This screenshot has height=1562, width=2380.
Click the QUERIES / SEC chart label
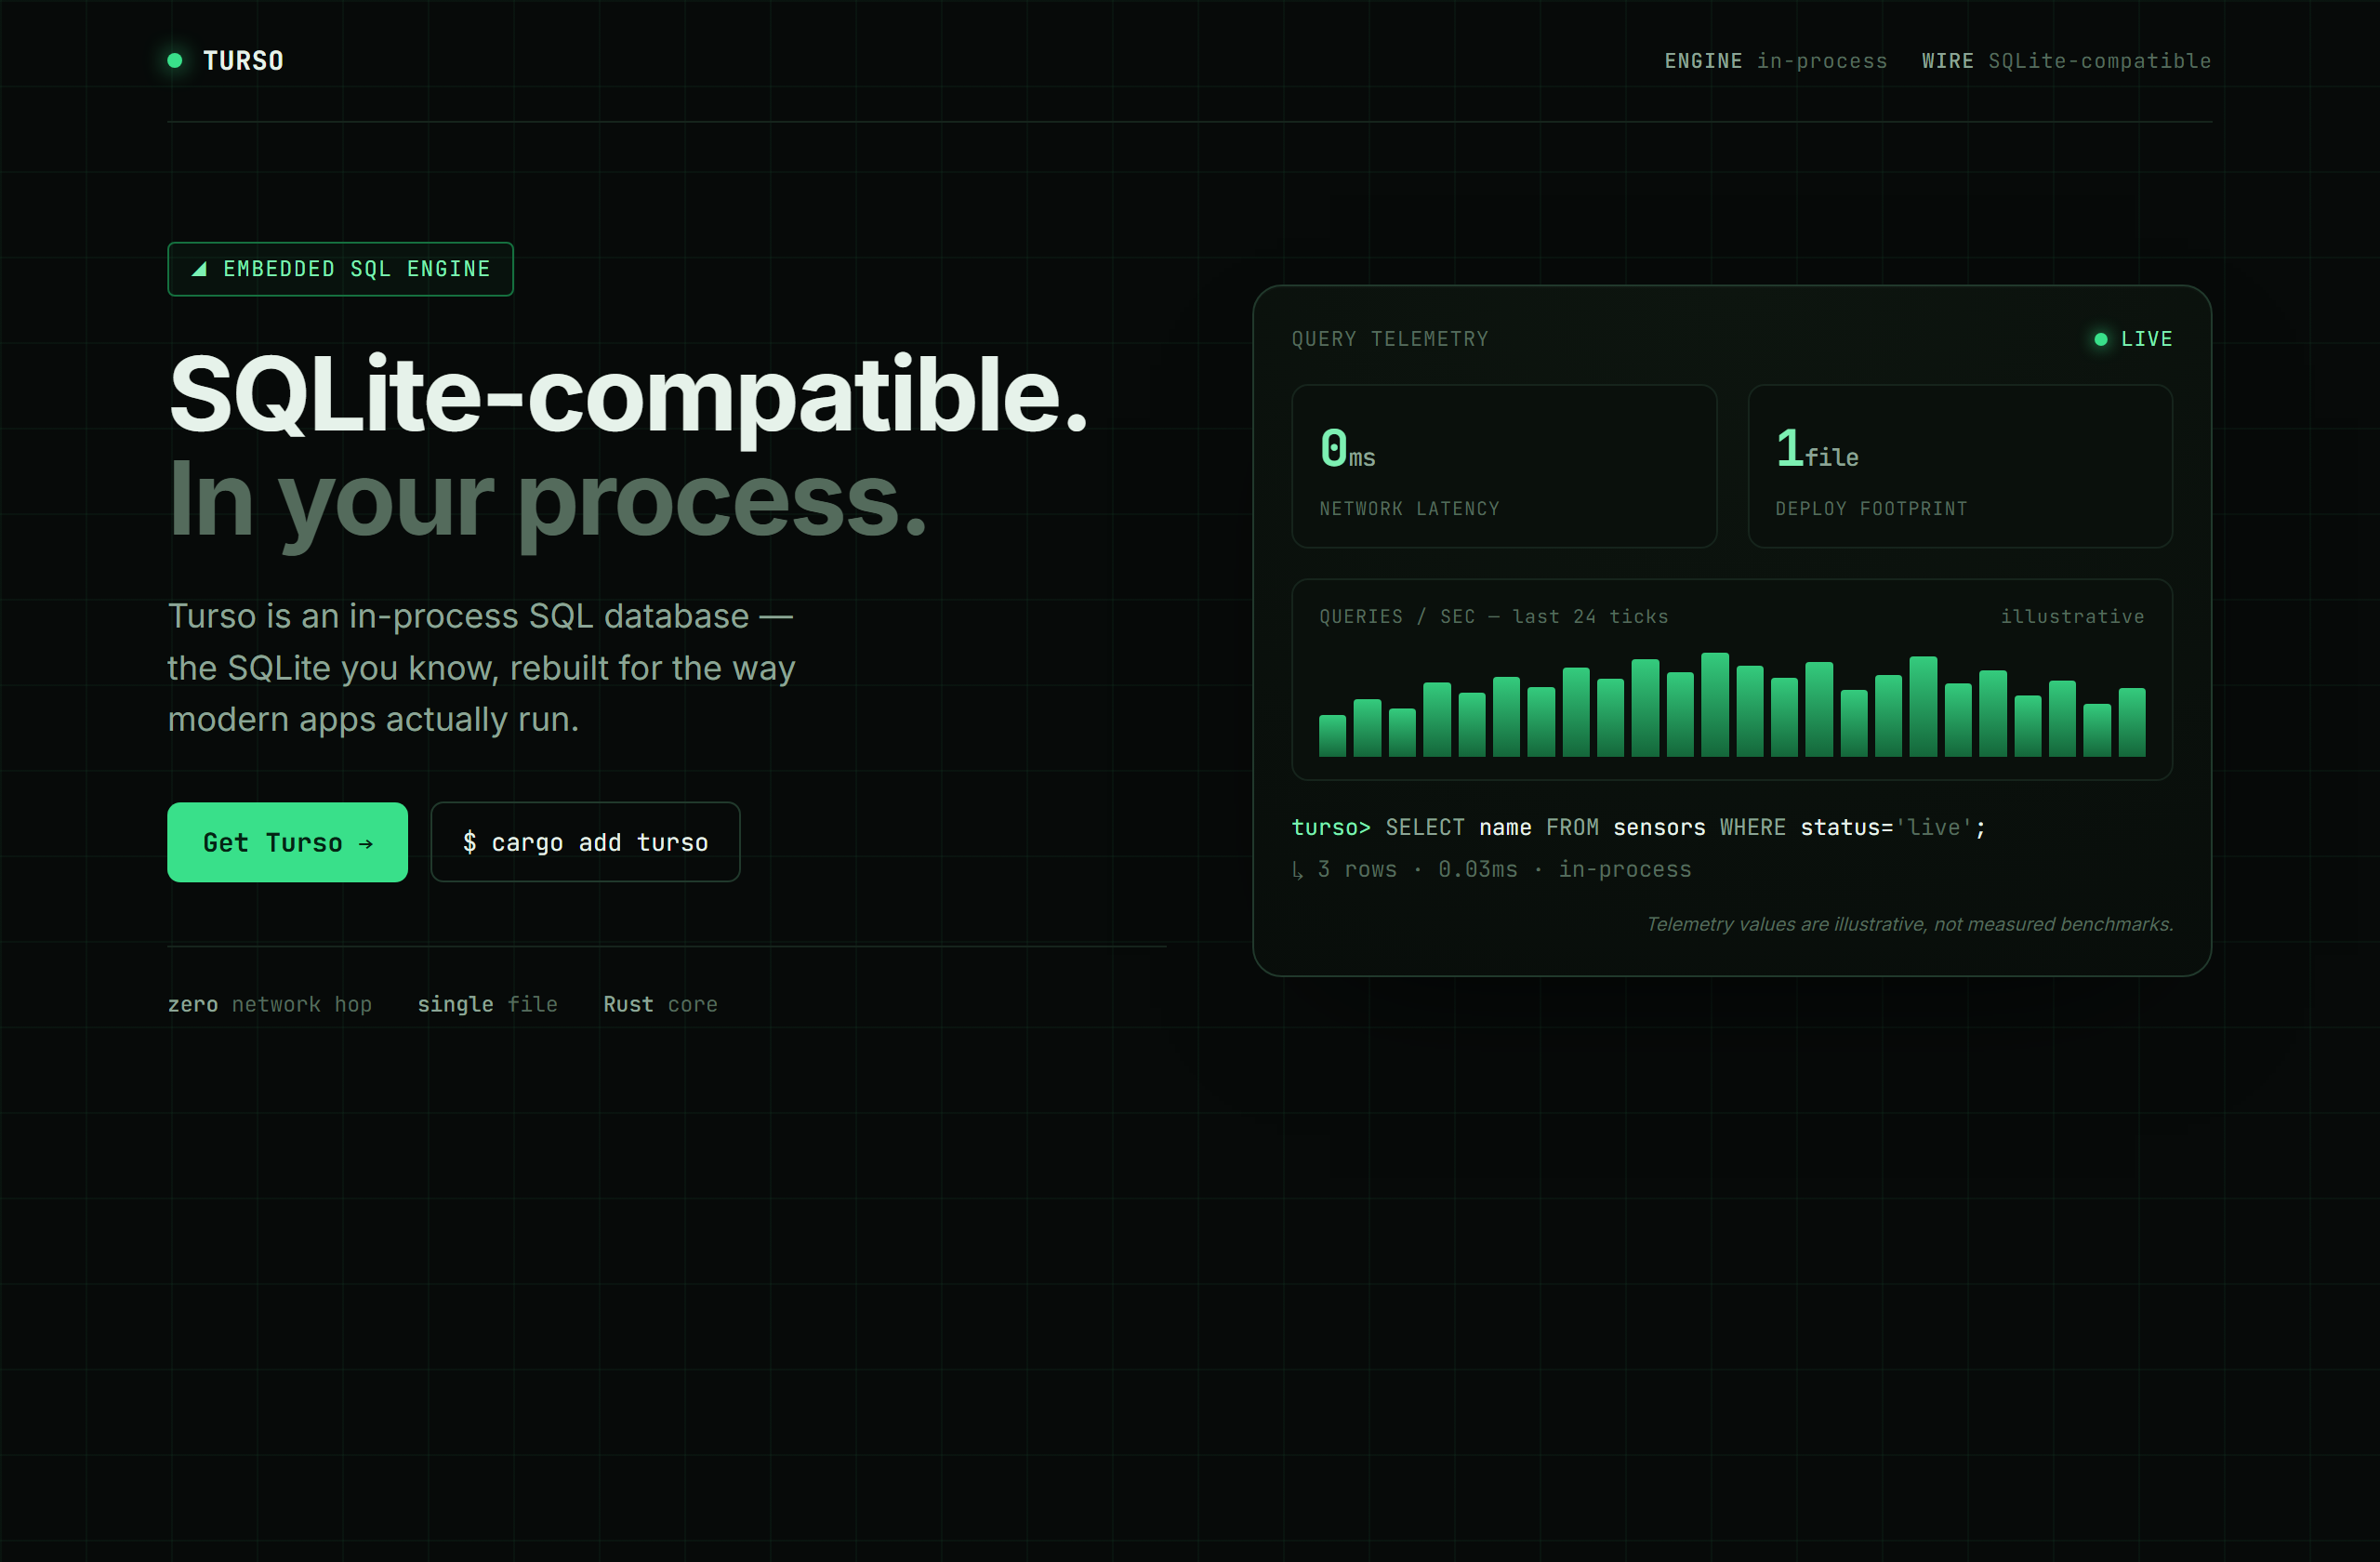tap(1494, 617)
